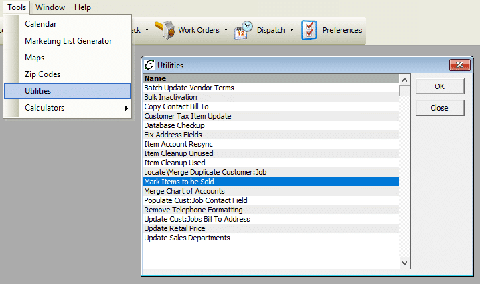Select Update Retail Price

[271, 228]
